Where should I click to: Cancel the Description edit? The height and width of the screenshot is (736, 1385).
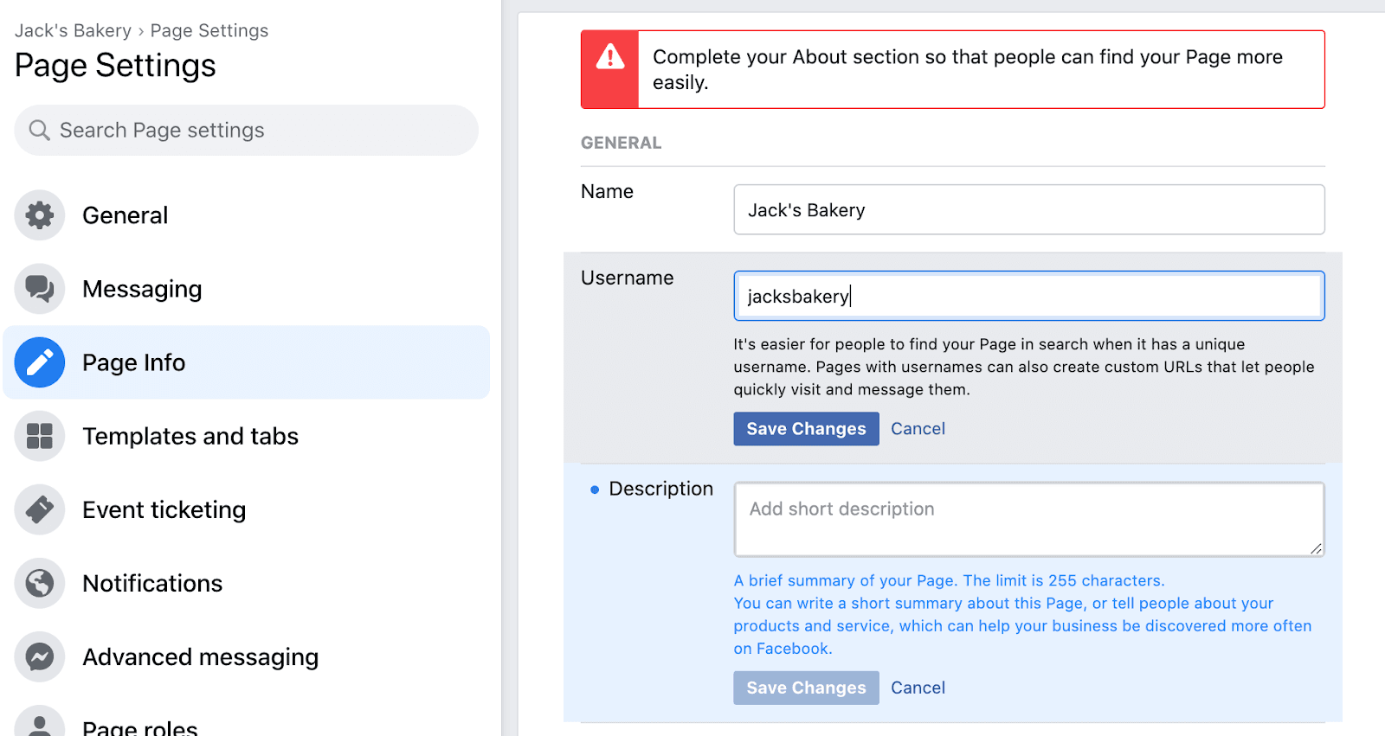tap(918, 688)
